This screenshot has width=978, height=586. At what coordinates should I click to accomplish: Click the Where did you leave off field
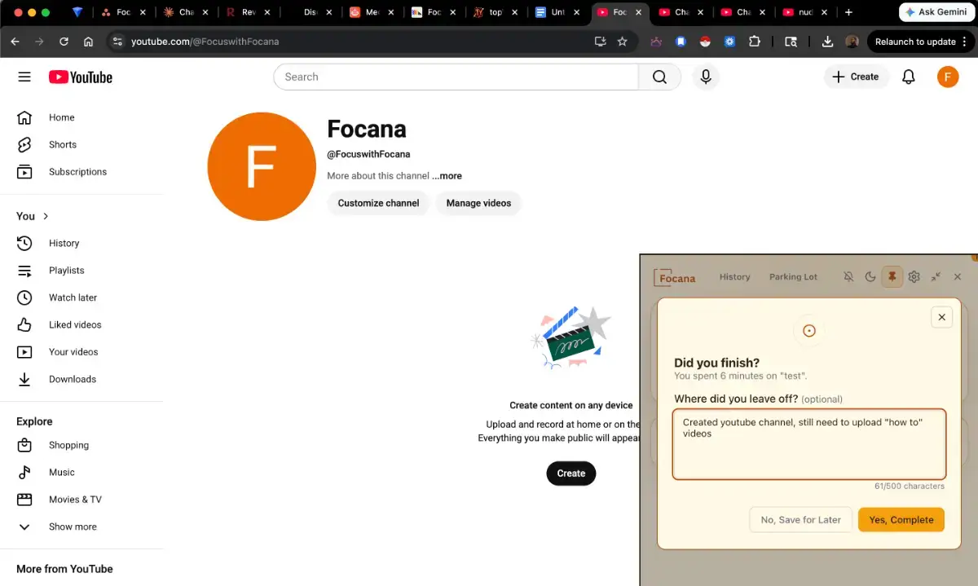click(808, 443)
